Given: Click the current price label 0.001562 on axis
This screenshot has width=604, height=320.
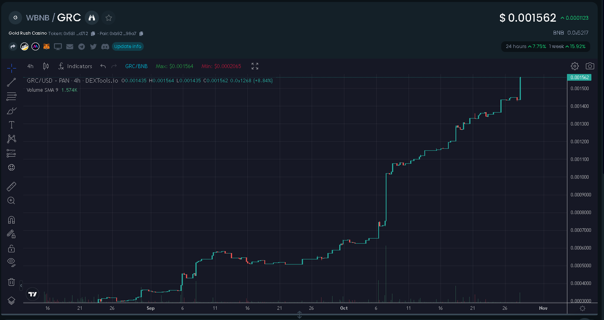Looking at the screenshot, I should click(579, 77).
